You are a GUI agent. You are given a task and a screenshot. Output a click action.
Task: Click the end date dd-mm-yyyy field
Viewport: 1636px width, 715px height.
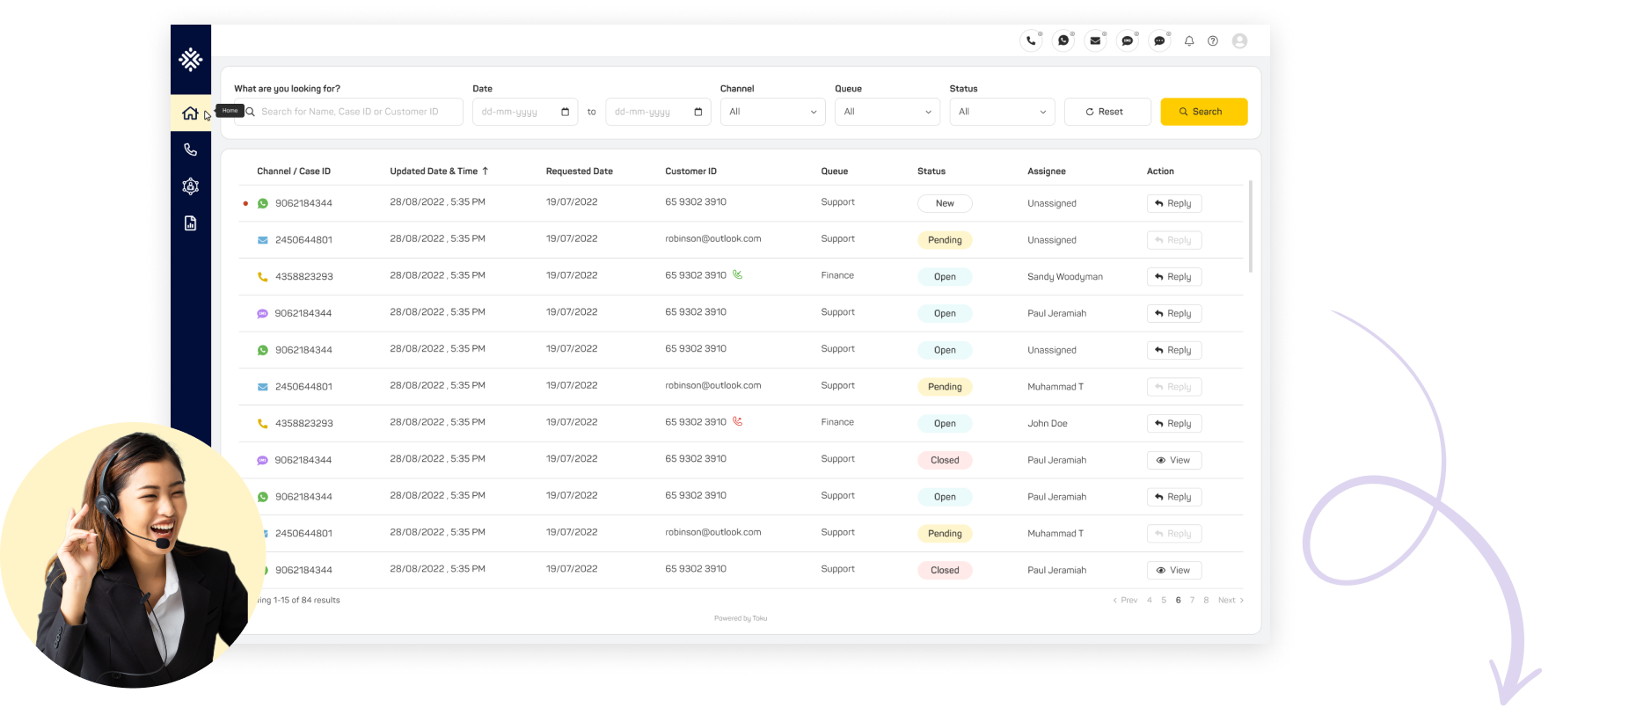click(658, 112)
